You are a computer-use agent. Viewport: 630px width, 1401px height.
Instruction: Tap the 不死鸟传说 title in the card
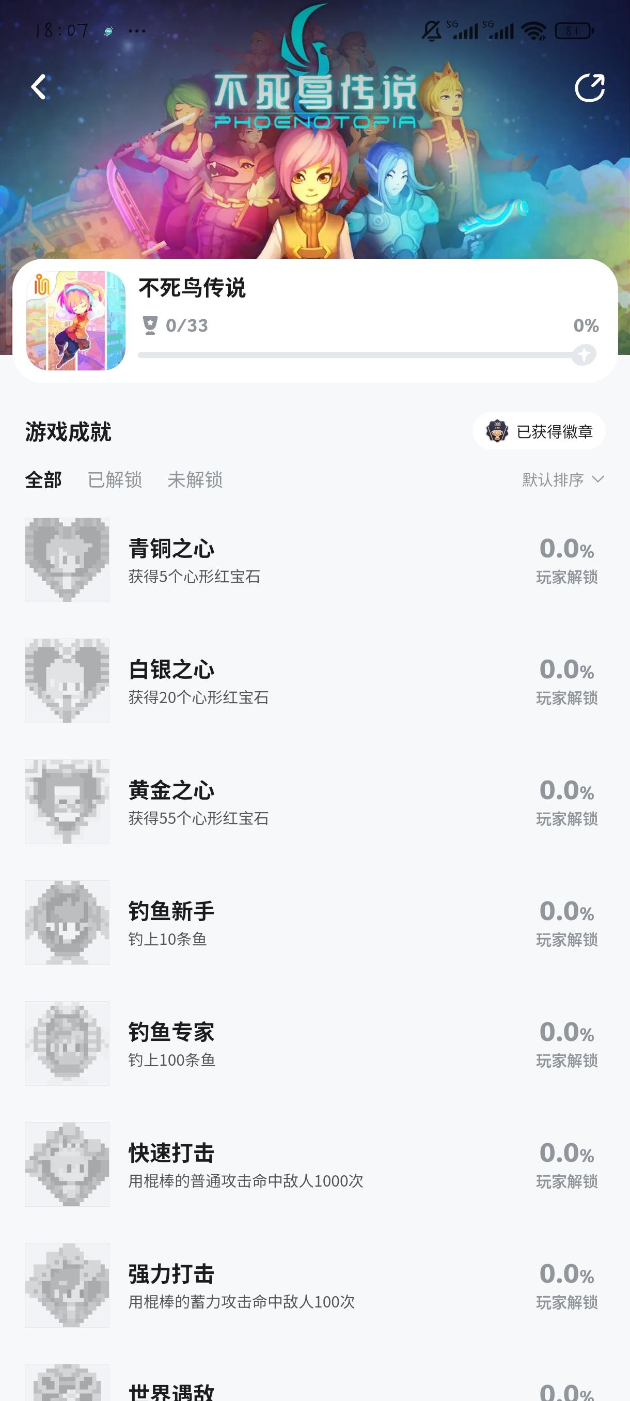click(x=192, y=288)
